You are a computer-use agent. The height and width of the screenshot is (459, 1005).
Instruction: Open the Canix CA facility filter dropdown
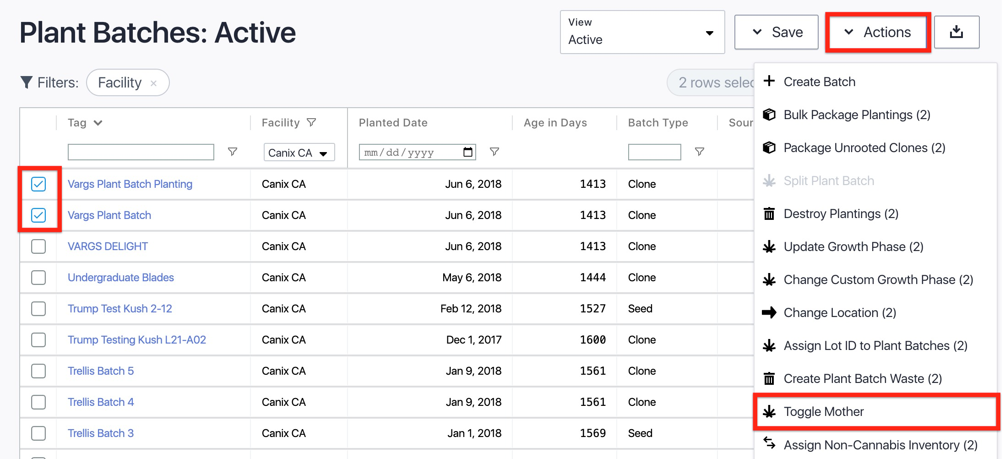[x=299, y=153]
